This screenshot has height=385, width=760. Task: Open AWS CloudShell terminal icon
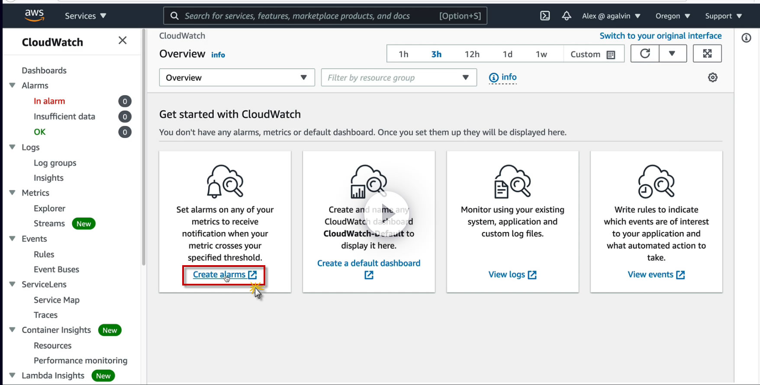pos(545,16)
